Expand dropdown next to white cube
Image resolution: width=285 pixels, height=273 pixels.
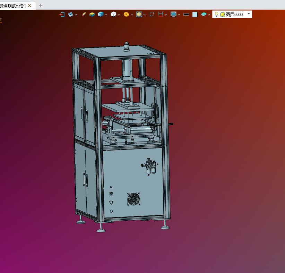[119, 15]
